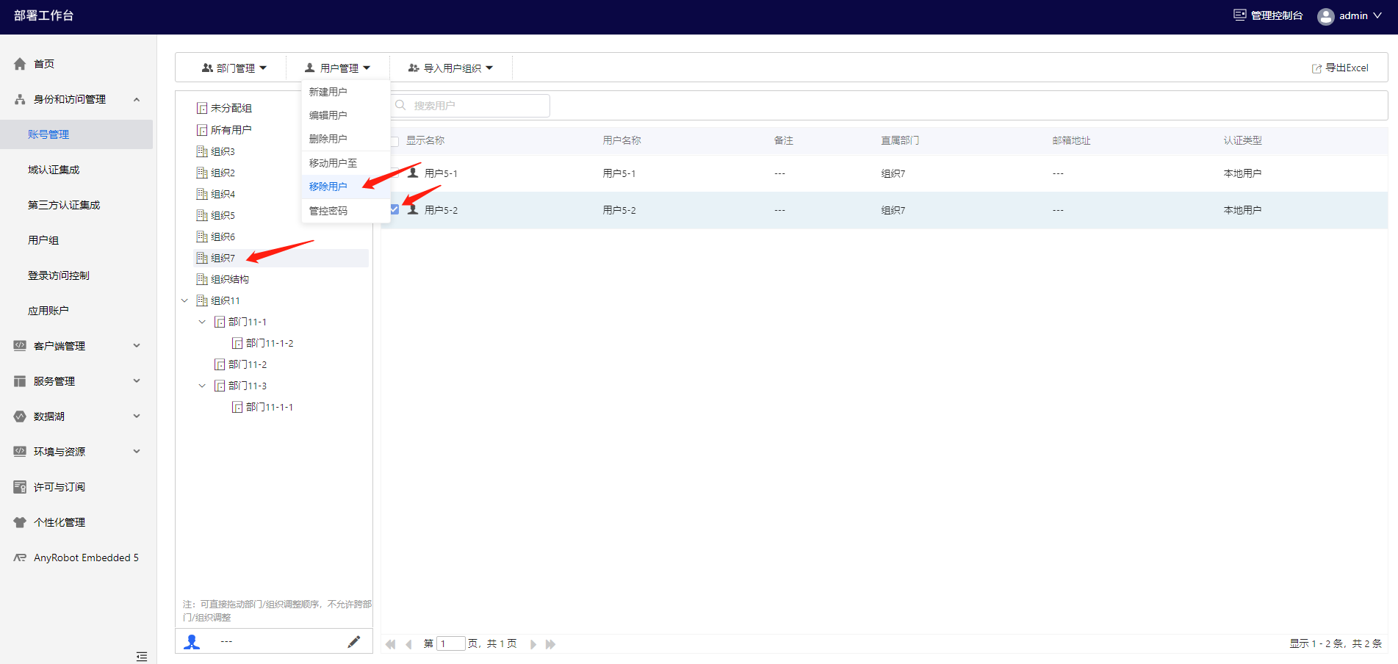Go to first page pagination icon

coord(391,644)
